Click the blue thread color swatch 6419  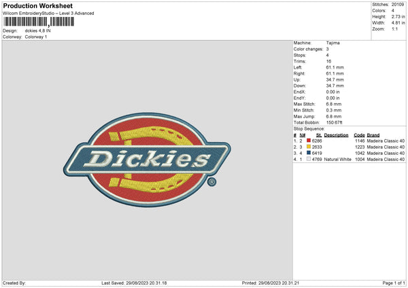(309, 153)
